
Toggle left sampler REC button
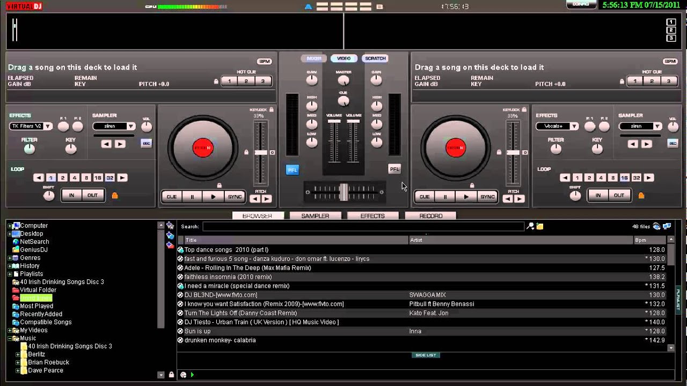click(x=146, y=143)
